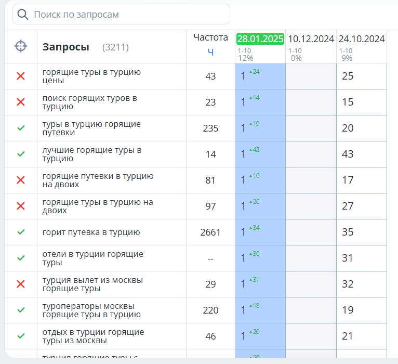Image resolution: width=398 pixels, height=364 pixels.
Task: Select the 10.12.2024 date column
Action: point(311,39)
